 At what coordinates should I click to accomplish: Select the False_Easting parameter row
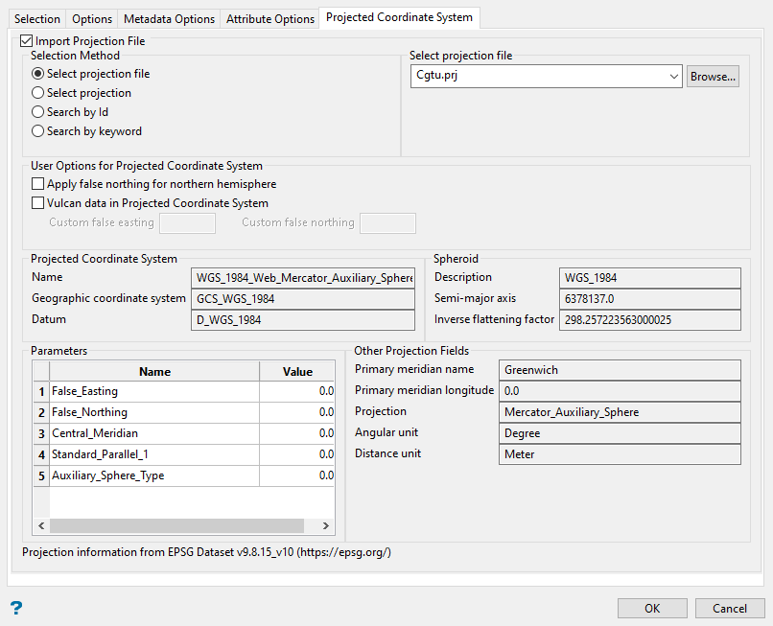click(153, 391)
